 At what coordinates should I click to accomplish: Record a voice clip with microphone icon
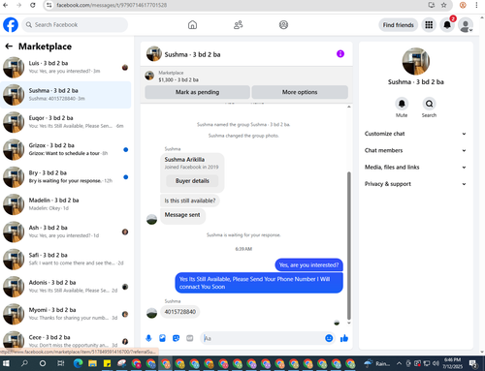[148, 338]
